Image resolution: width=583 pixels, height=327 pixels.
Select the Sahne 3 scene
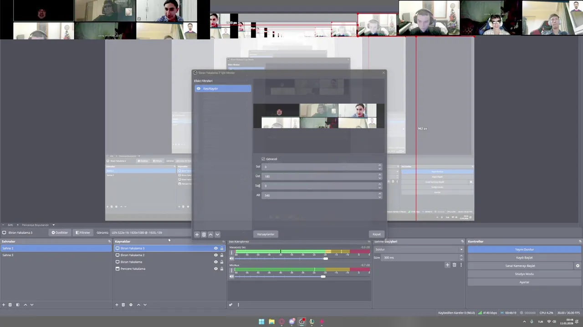[56, 255]
